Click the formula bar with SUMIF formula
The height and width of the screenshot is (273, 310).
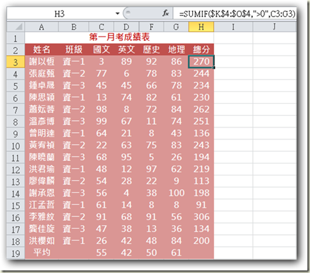(x=235, y=13)
